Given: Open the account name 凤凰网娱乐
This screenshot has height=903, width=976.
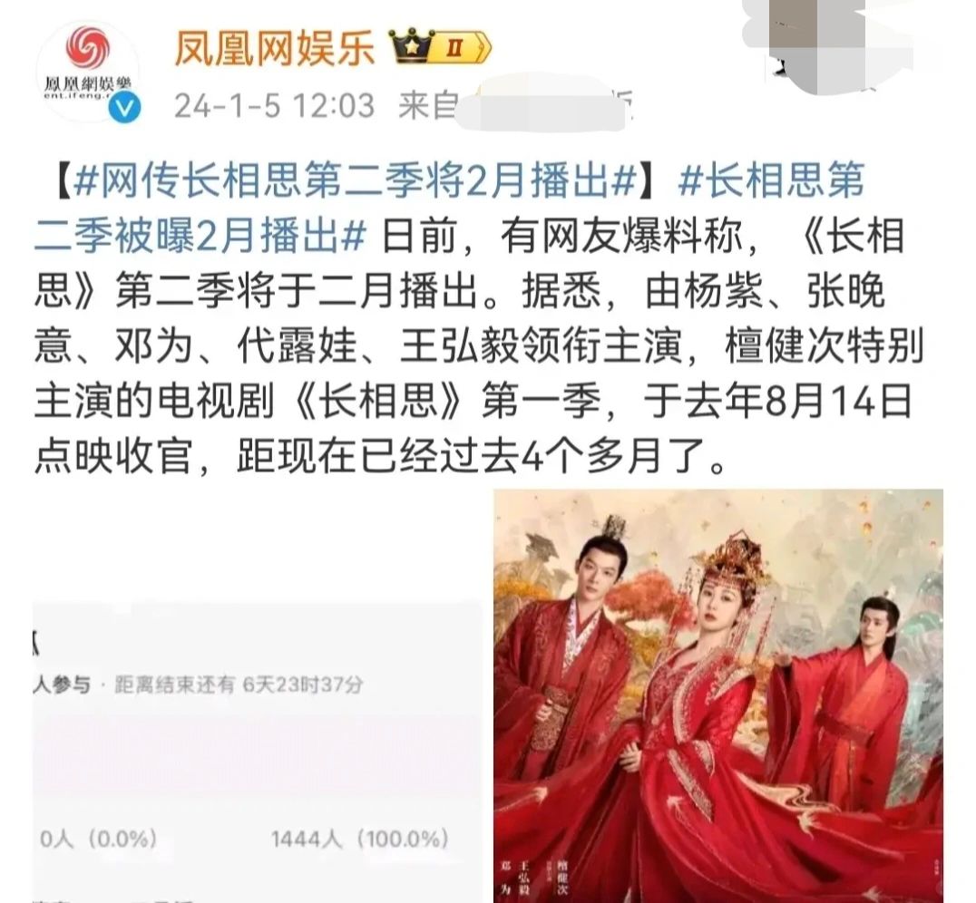Looking at the screenshot, I should click(274, 48).
